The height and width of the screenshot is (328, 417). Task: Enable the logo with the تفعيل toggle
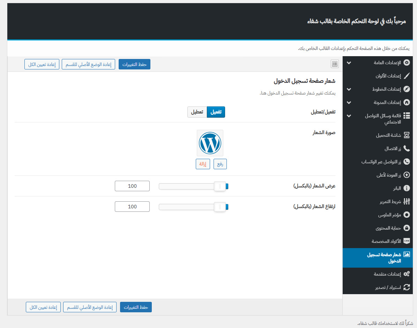(x=216, y=112)
